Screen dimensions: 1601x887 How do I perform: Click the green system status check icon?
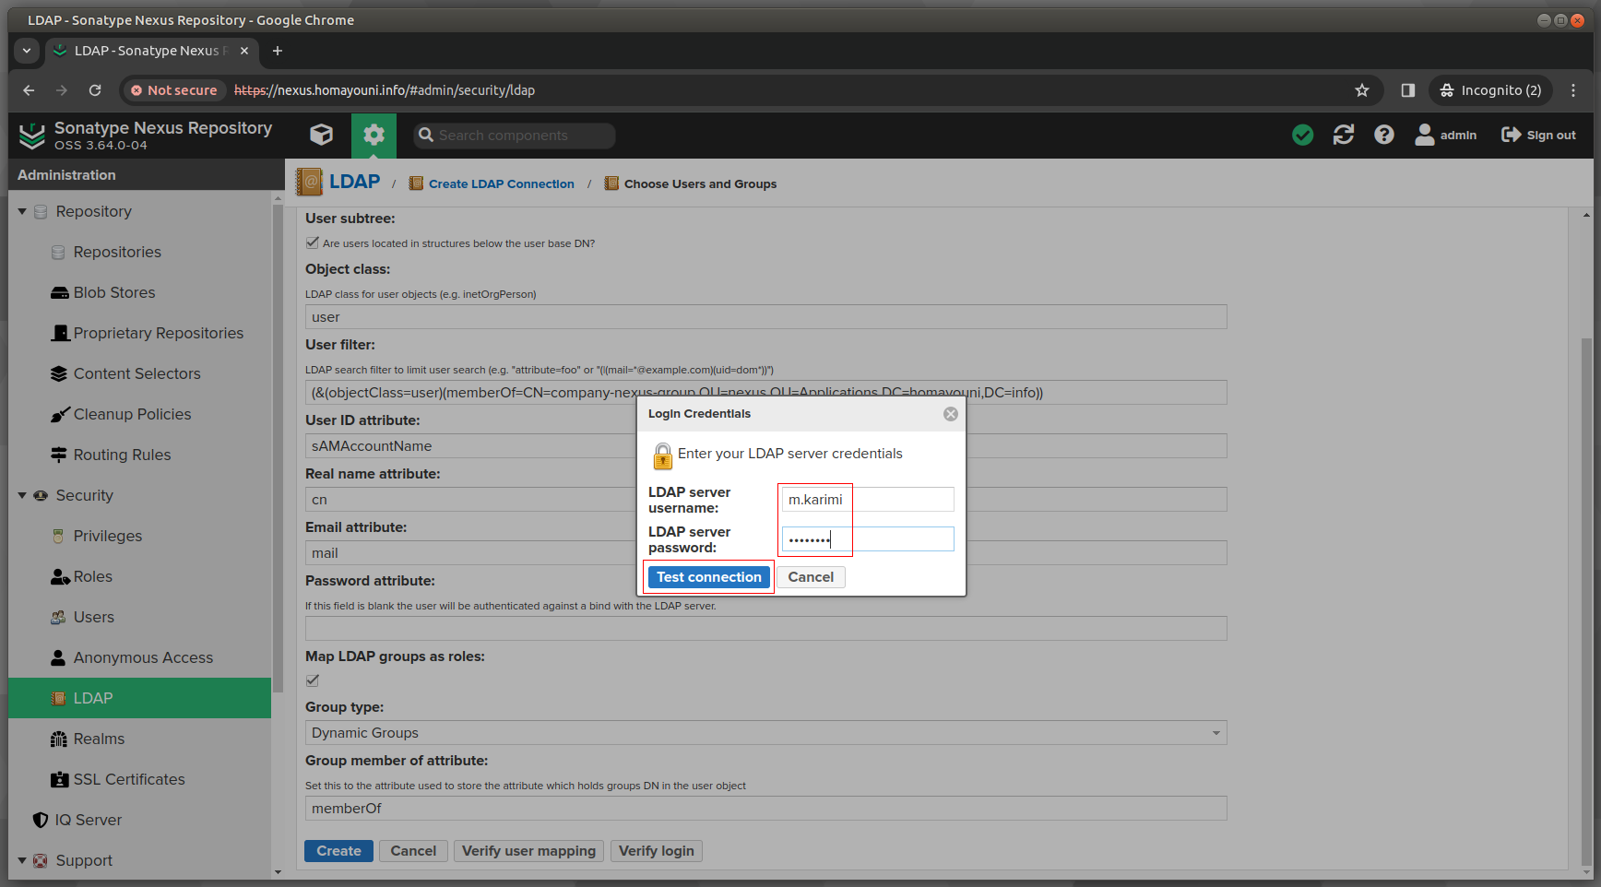(1302, 136)
